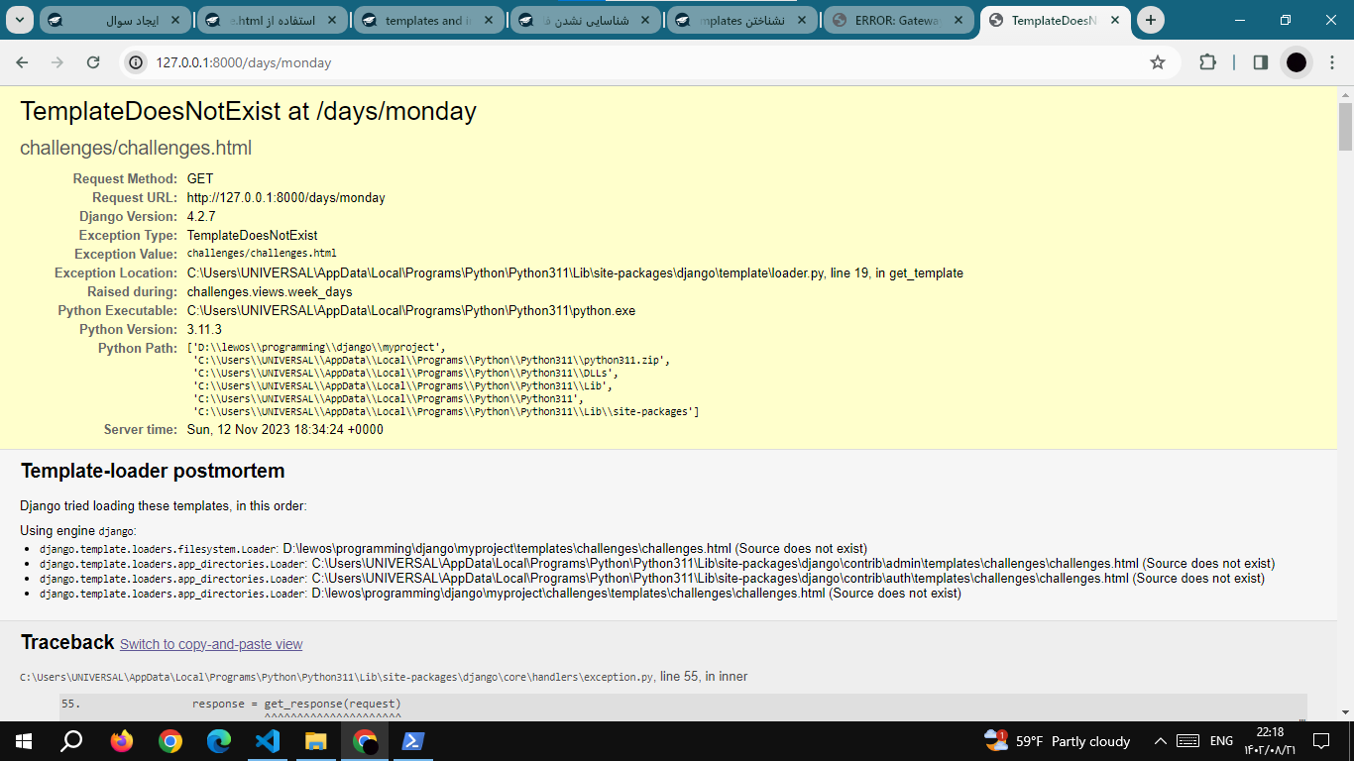Click the browser back arrow button
Screen dimensions: 1354x761
tap(23, 62)
